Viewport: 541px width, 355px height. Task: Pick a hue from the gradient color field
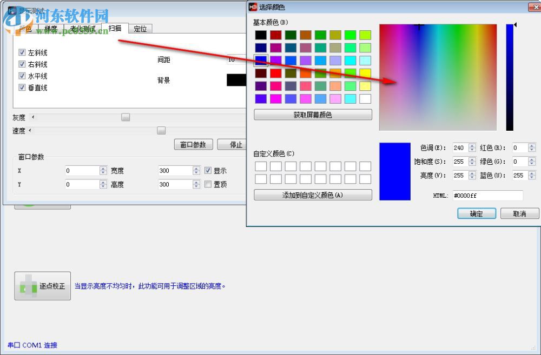pyautogui.click(x=438, y=76)
